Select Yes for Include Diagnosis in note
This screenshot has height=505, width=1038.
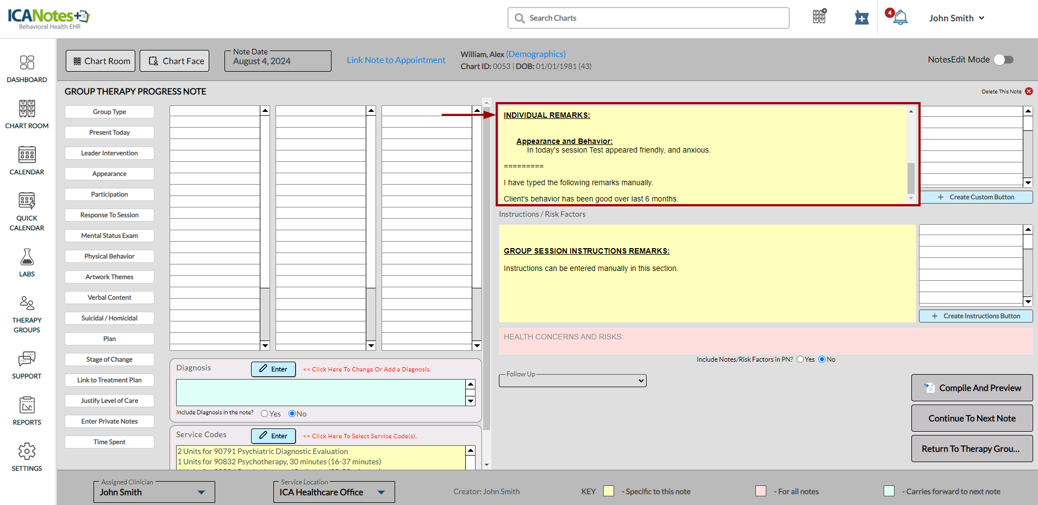coord(265,414)
